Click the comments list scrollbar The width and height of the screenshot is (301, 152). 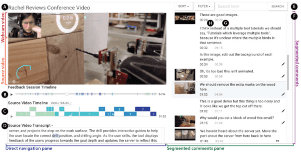(x=288, y=72)
